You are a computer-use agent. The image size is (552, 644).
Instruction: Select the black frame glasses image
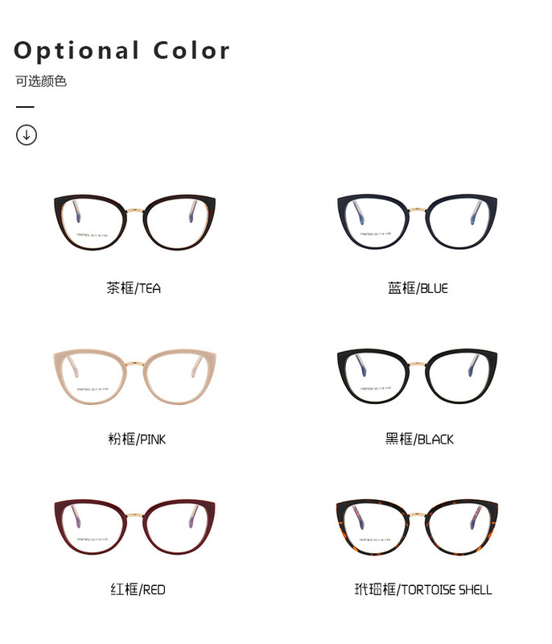[417, 376]
